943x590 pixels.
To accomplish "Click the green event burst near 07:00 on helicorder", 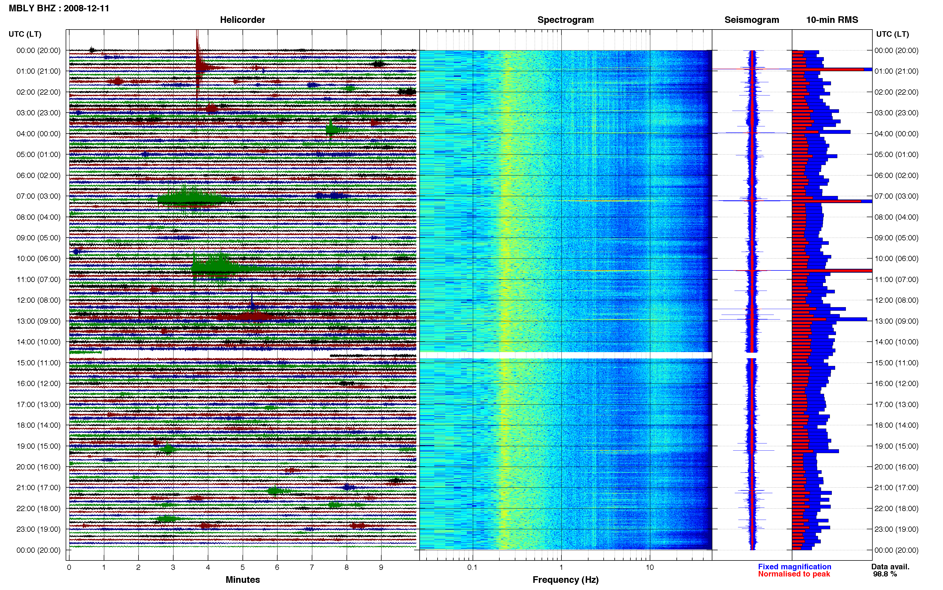I will [191, 200].
